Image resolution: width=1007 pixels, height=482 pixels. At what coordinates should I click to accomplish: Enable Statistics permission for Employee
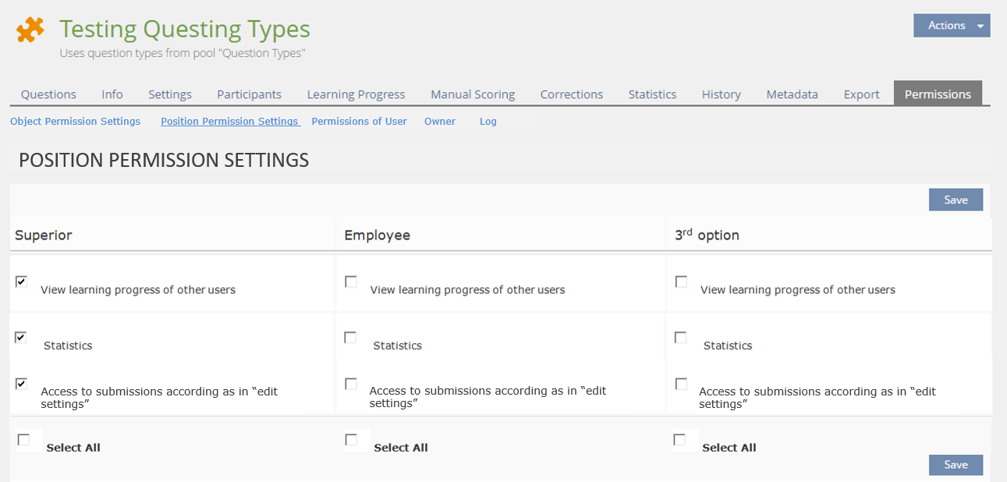350,338
